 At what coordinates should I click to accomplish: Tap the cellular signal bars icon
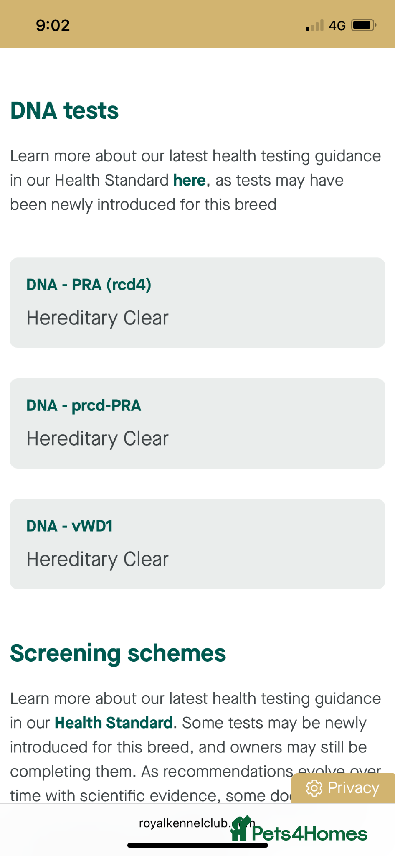pos(315,25)
